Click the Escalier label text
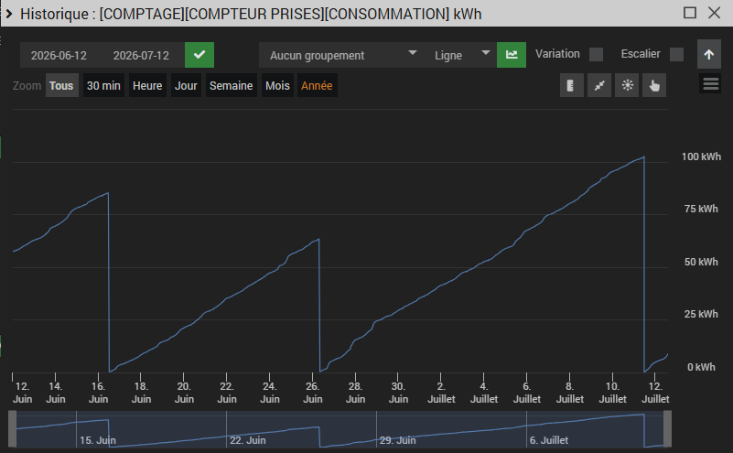The width and height of the screenshot is (733, 453). pos(641,54)
